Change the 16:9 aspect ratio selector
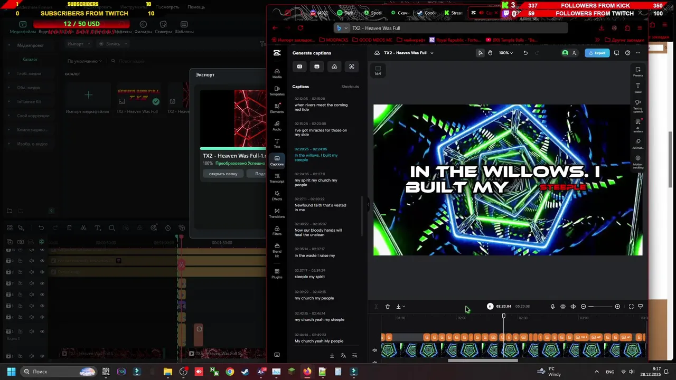Viewport: 676px width, 380px height. 378,70
